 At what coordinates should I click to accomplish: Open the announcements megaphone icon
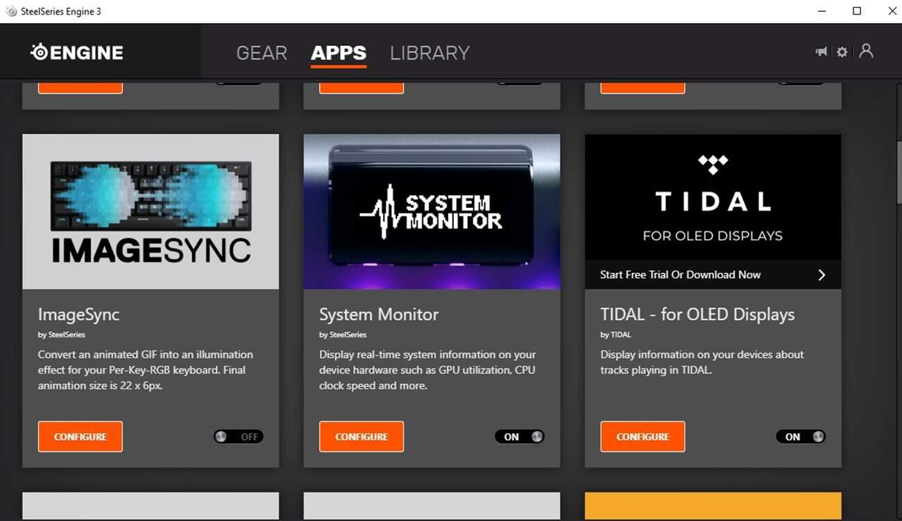click(822, 52)
